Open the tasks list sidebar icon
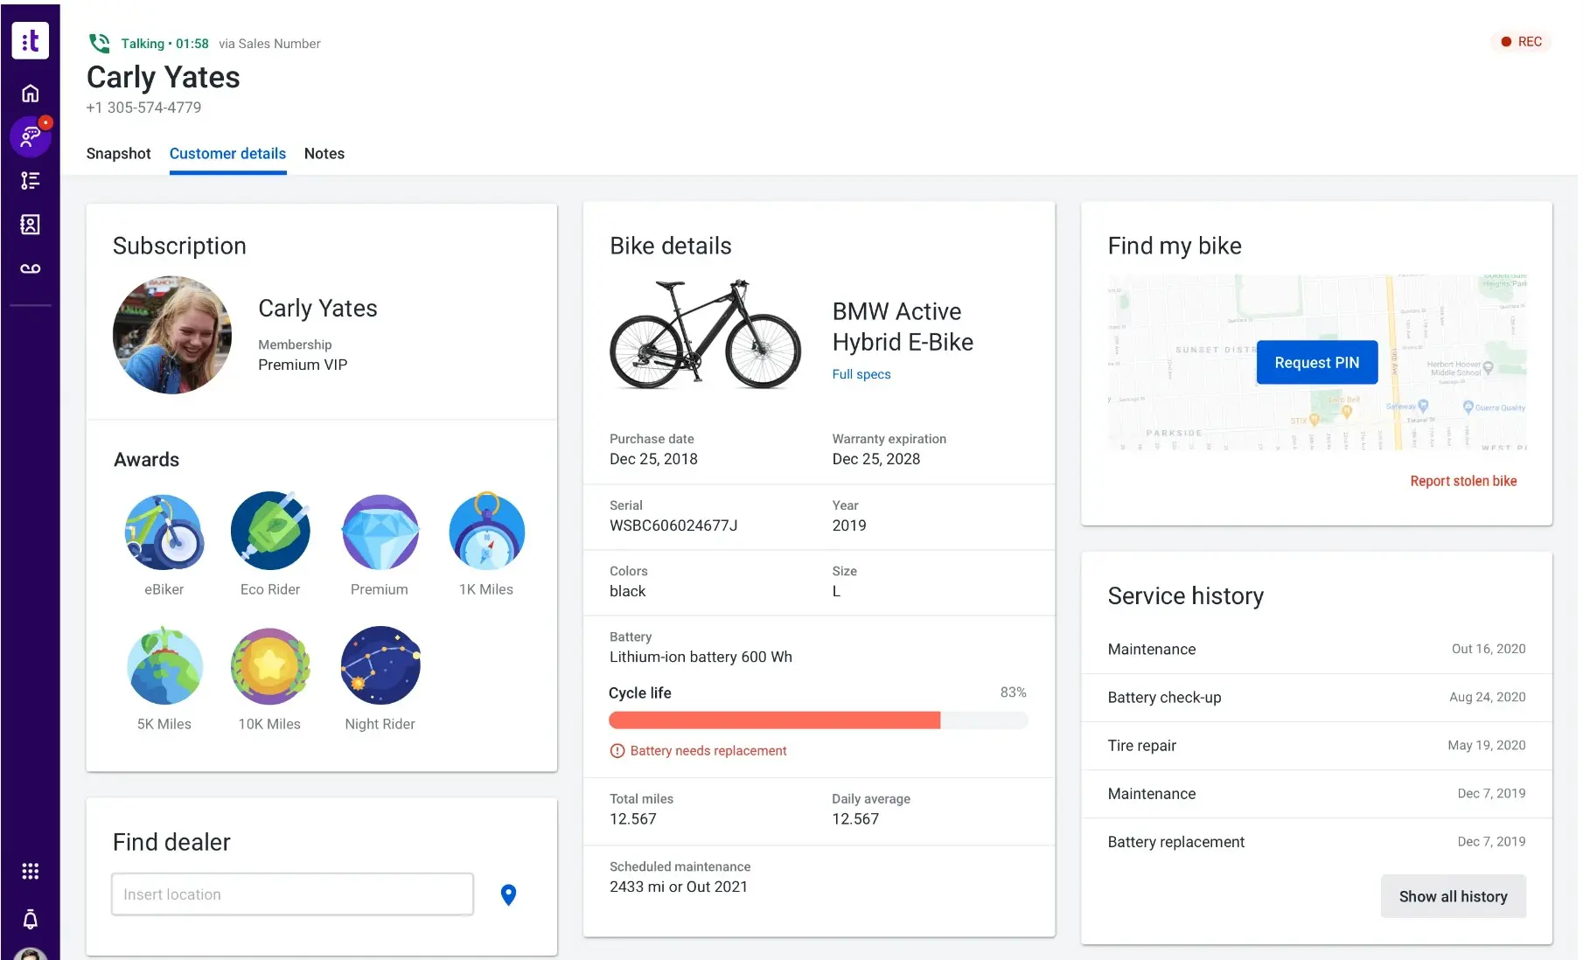This screenshot has height=960, width=1583. pyautogui.click(x=30, y=180)
